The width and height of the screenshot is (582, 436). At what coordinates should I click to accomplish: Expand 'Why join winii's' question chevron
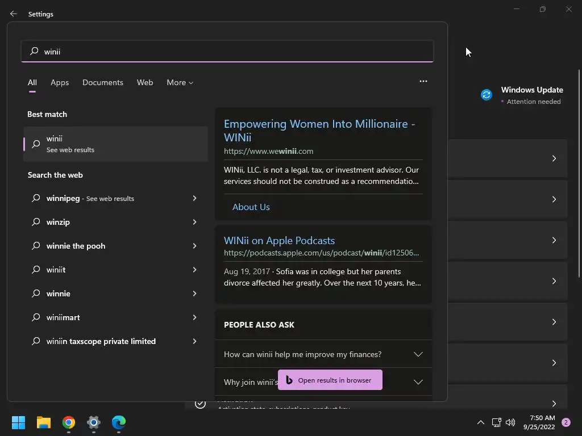418,382
